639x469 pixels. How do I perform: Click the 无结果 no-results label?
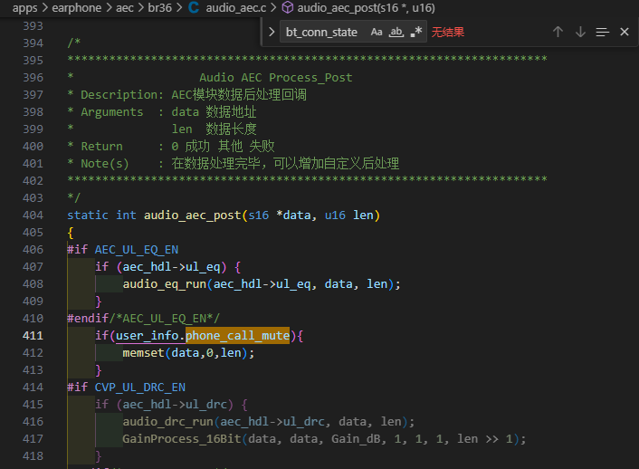point(448,32)
